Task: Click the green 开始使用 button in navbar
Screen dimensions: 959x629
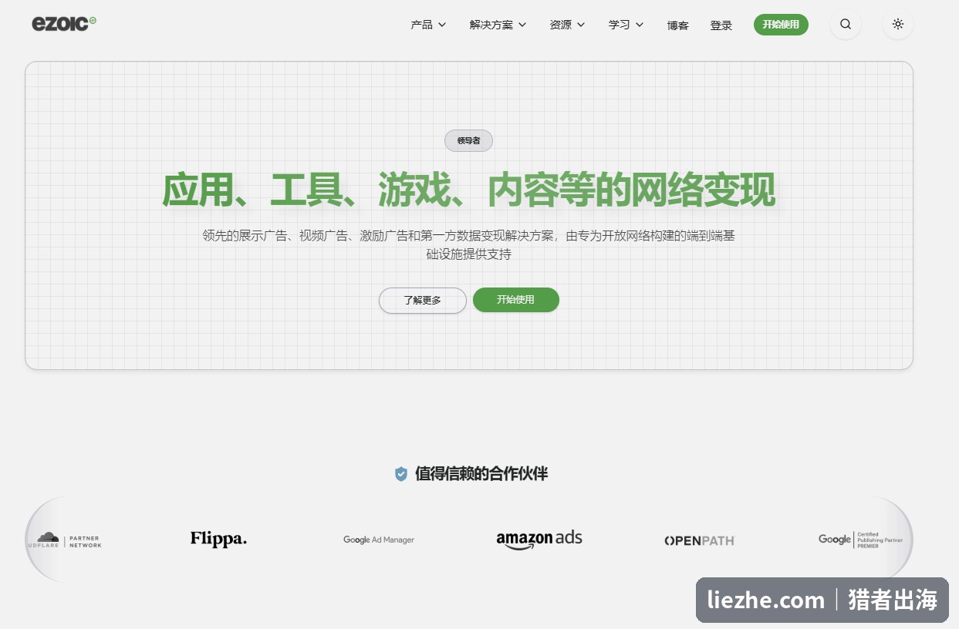Action: 781,25
